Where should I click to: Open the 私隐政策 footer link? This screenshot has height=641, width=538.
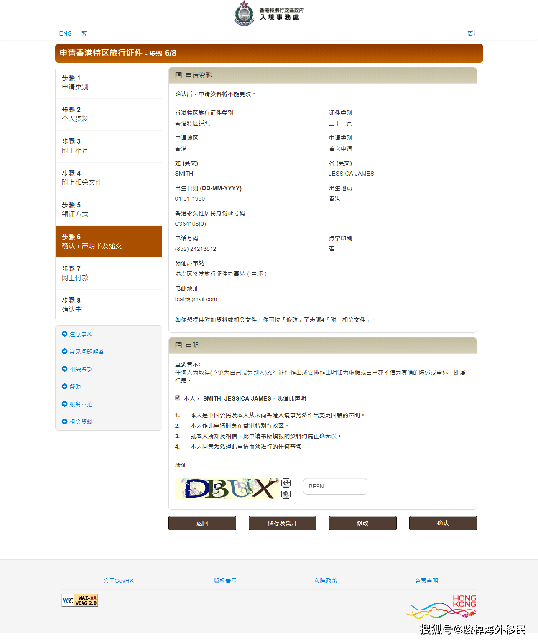326,581
